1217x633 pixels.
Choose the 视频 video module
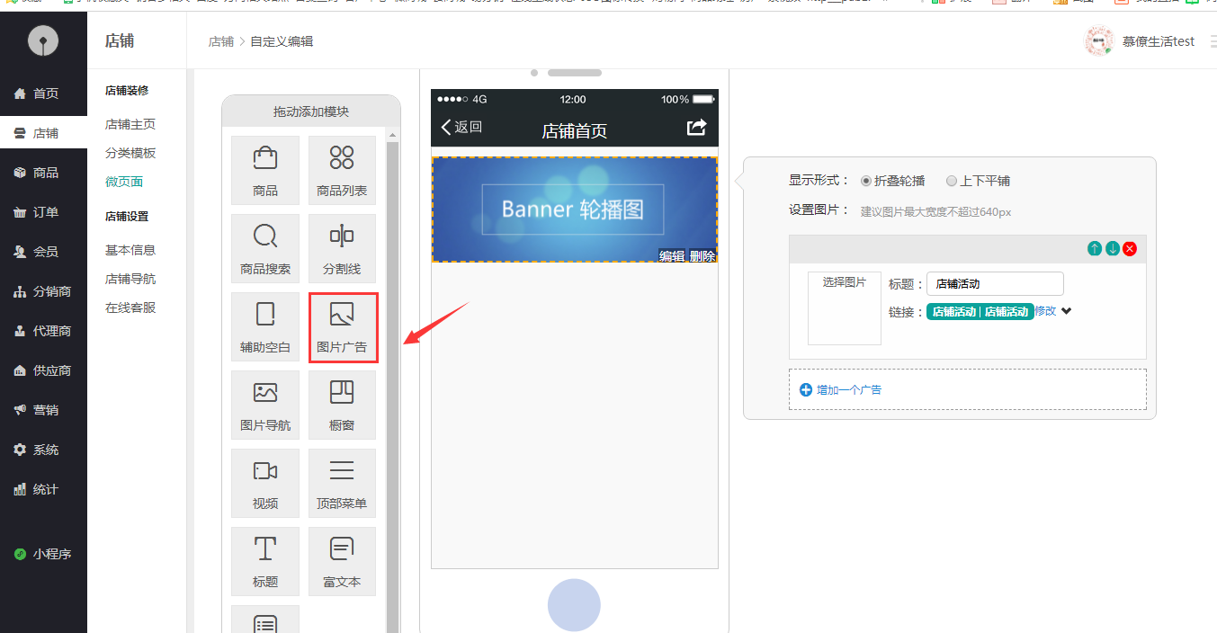(x=265, y=483)
